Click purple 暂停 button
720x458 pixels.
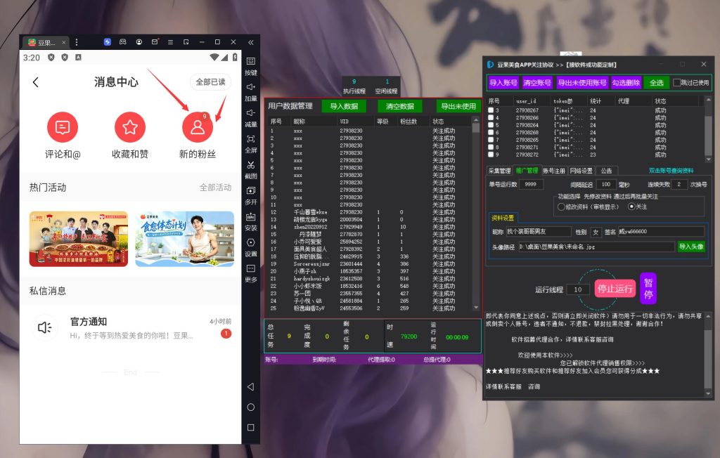pyautogui.click(x=648, y=288)
